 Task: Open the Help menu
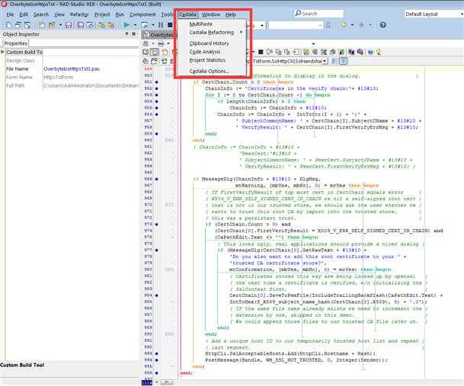(x=231, y=14)
